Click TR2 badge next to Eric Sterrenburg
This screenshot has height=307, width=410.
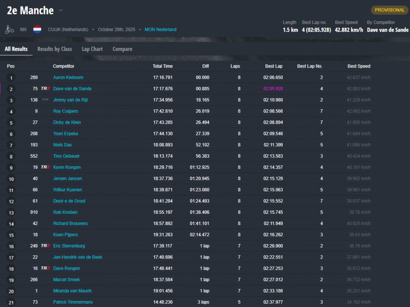pos(45,246)
